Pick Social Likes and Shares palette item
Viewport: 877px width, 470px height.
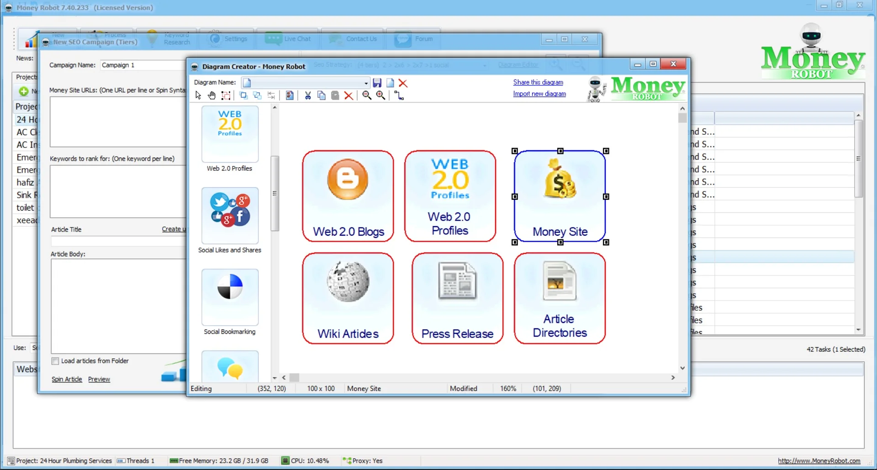[x=230, y=221]
